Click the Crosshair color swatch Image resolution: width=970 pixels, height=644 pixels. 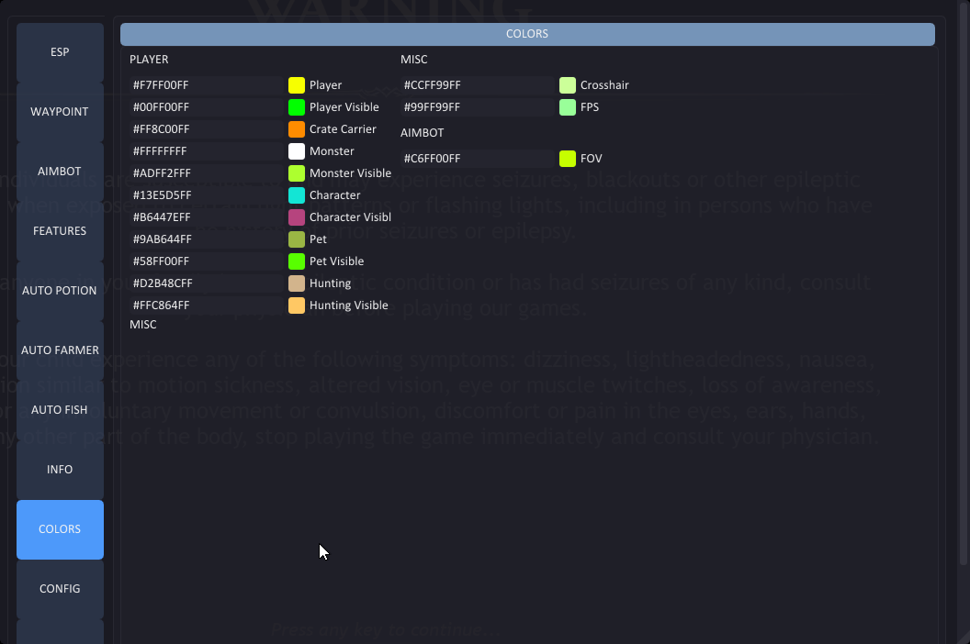click(x=568, y=85)
